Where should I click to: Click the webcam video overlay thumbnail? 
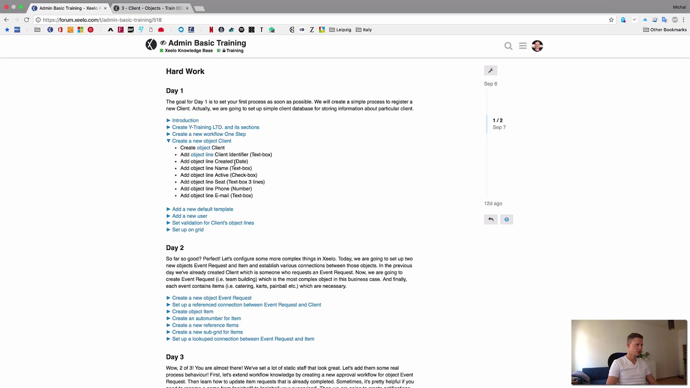tap(629, 352)
